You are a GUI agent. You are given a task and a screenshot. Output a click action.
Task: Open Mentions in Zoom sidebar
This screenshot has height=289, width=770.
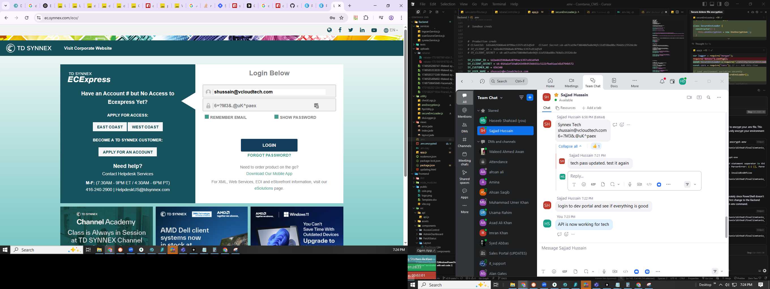(465, 113)
